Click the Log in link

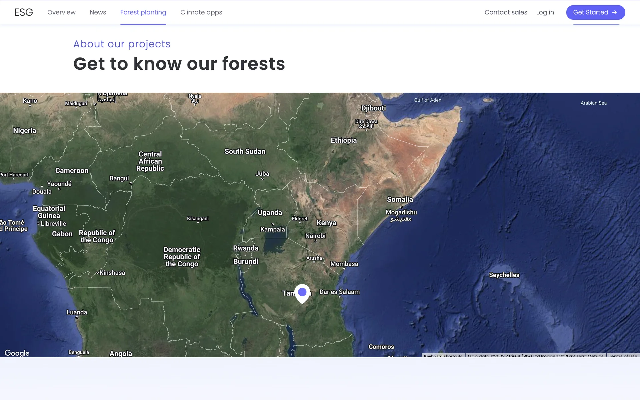[545, 12]
